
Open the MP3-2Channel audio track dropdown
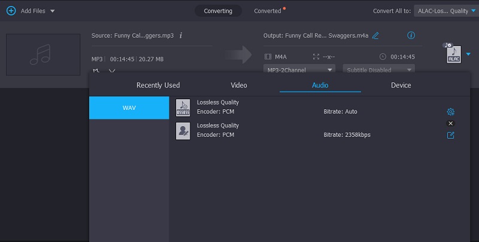(299, 69)
